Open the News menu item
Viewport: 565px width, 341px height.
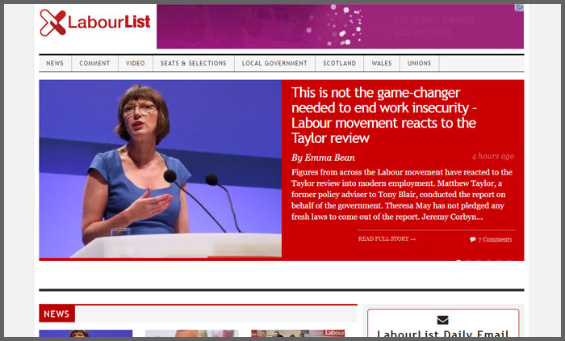55,63
